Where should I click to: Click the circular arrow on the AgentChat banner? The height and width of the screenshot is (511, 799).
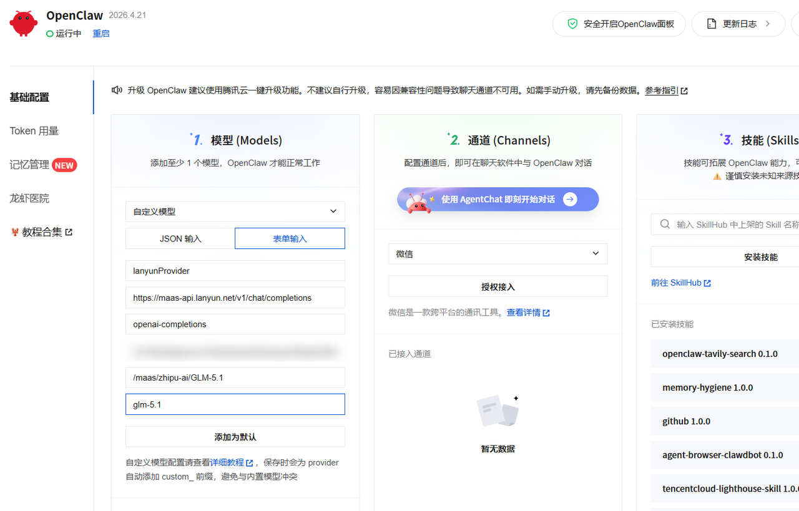(x=570, y=199)
